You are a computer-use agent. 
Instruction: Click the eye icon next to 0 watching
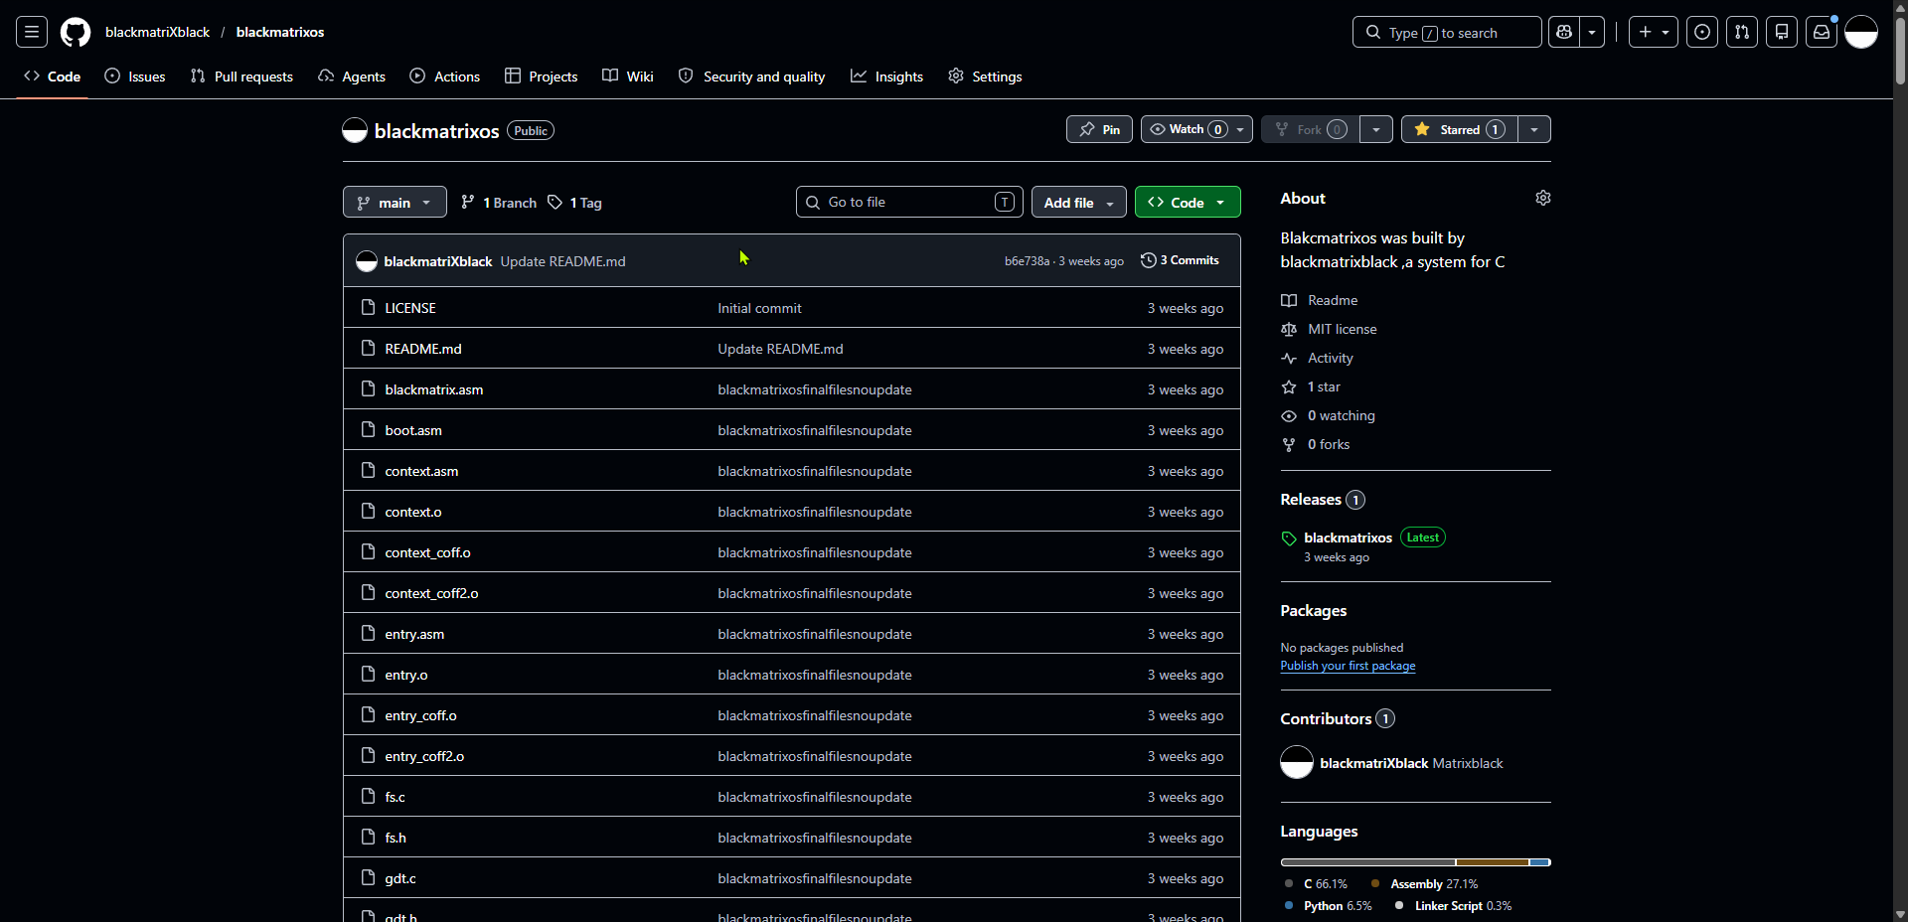(x=1289, y=415)
